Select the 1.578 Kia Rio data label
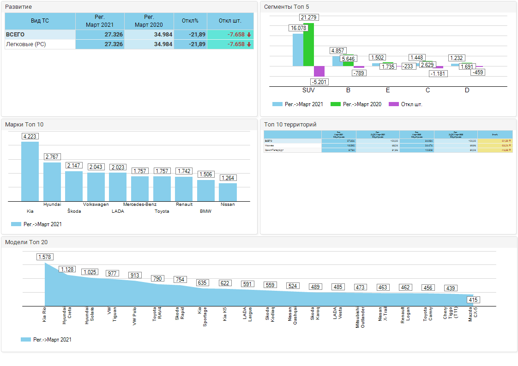This screenshot has height=366, width=518. 45,257
